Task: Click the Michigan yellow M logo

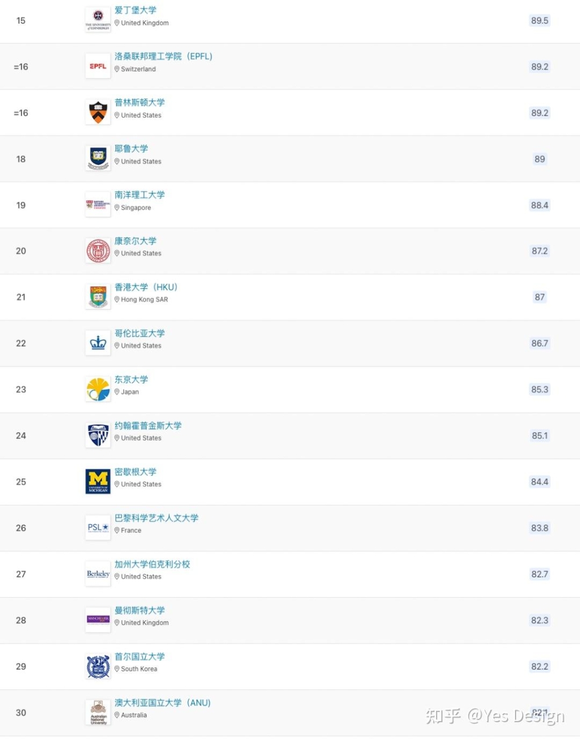Action: (x=98, y=482)
